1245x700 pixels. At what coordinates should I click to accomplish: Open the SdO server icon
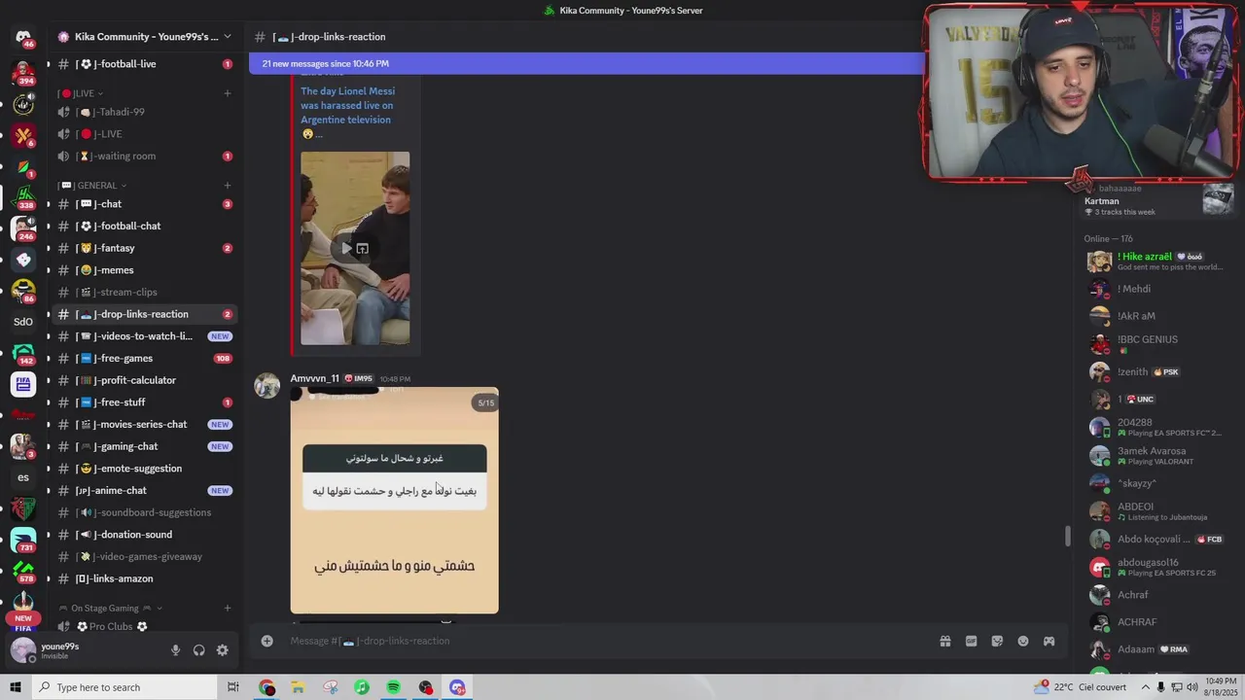point(23,322)
